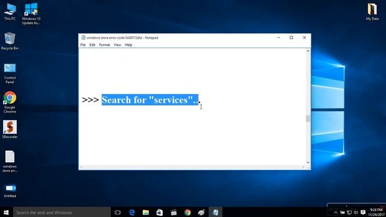Image resolution: width=386 pixels, height=217 pixels.
Task: Open the File menu in Notepad
Action: pyautogui.click(x=83, y=45)
